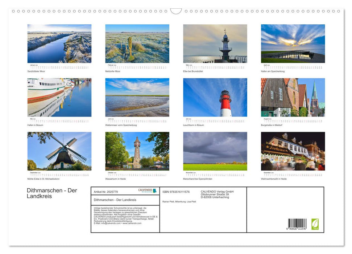Viewport: 352px width, 254px height.
Task: Select the Hafen am Speicherkoog sunset photo
Action: click(293, 44)
